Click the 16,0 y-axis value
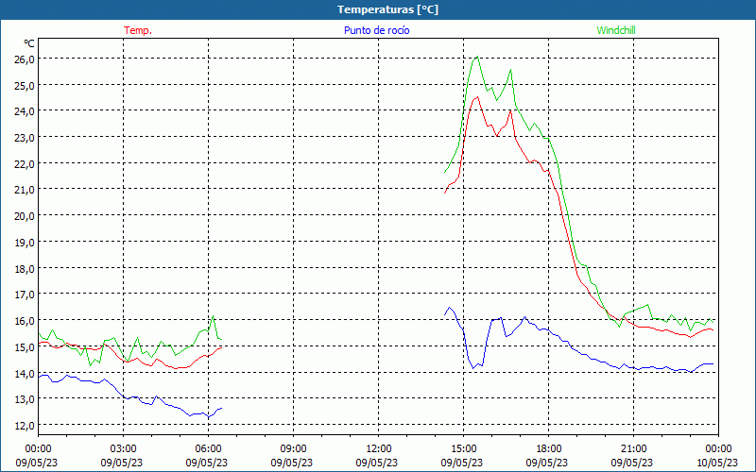 pyautogui.click(x=25, y=321)
